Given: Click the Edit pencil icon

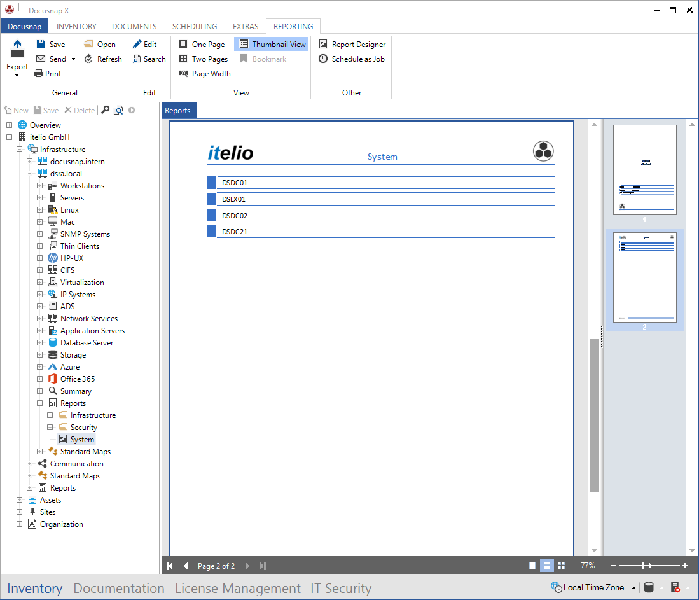Looking at the screenshot, I should (137, 44).
